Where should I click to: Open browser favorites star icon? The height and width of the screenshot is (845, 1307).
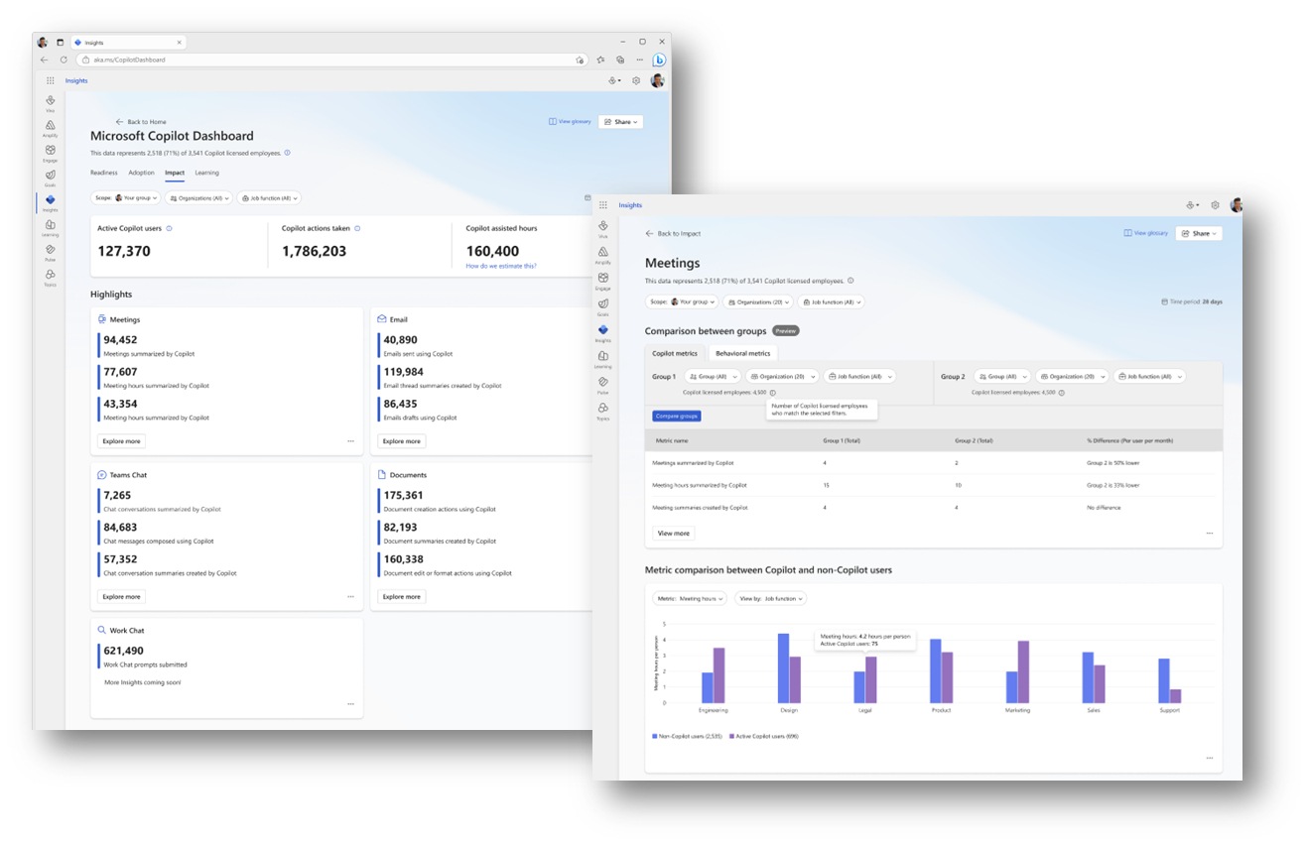[600, 60]
